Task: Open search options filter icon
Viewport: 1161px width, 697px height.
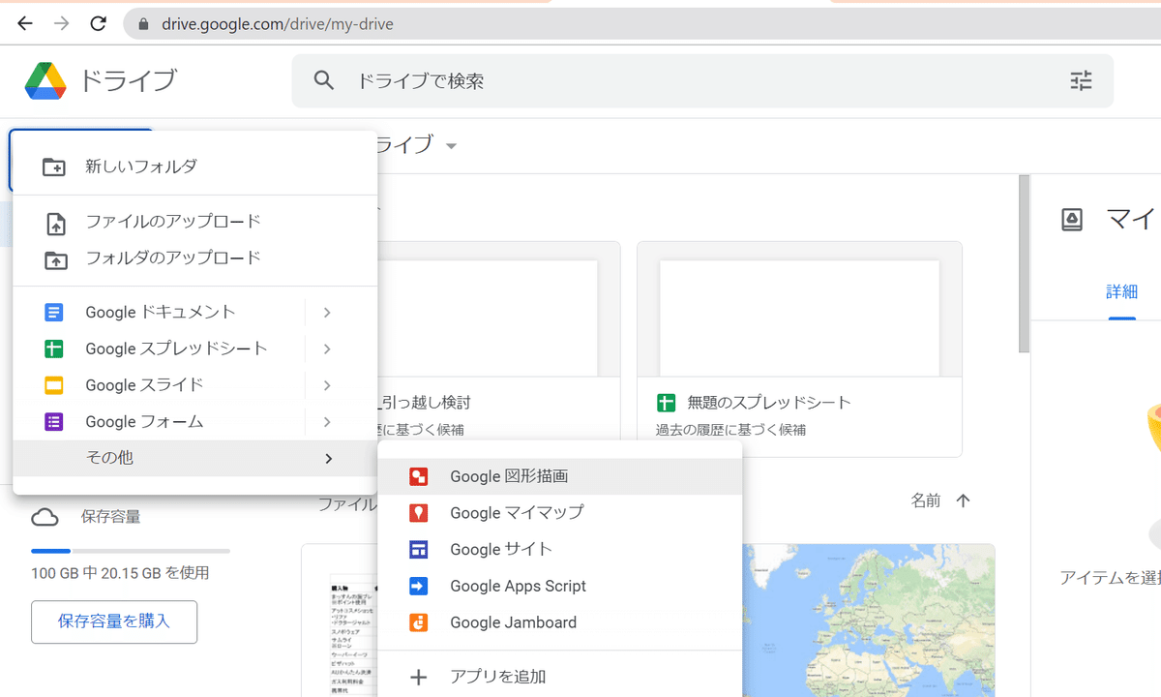Action: coord(1081,80)
